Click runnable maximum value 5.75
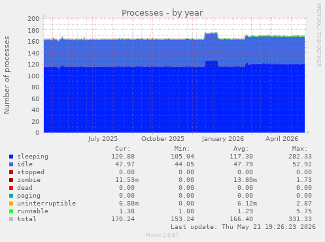325x242 pixels. pyautogui.click(x=304, y=211)
